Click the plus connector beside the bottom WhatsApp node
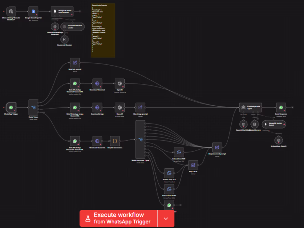This screenshot has width=304, height=228. [x=180, y=205]
